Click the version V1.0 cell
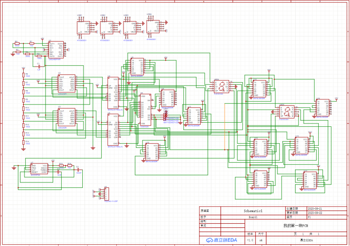350x246 pixels. pyautogui.click(x=250, y=240)
